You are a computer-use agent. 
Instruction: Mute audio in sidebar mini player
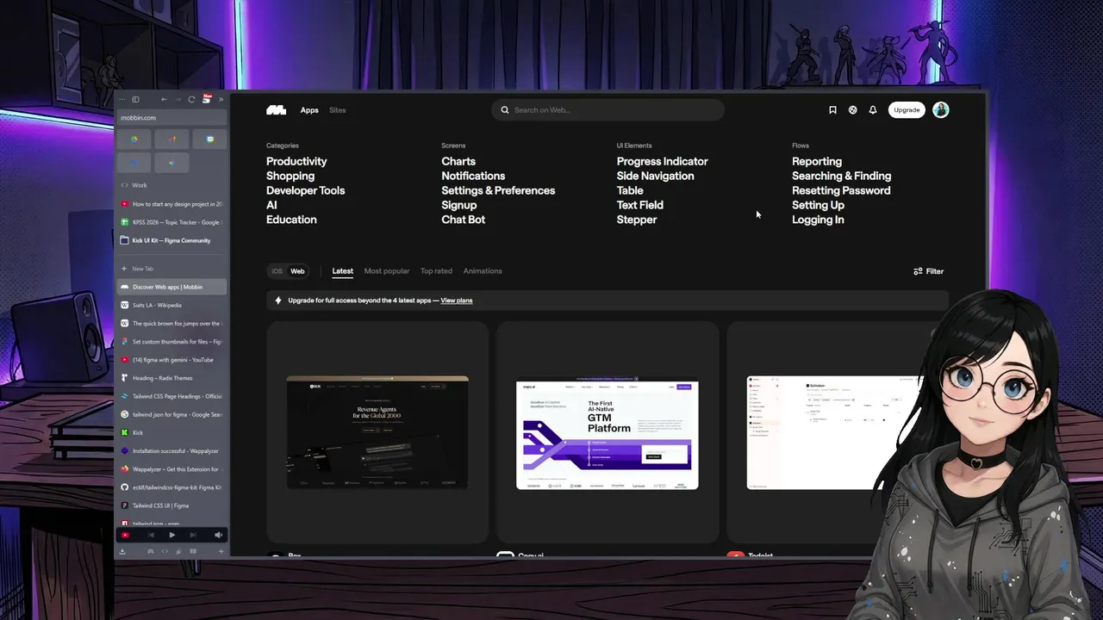point(218,535)
